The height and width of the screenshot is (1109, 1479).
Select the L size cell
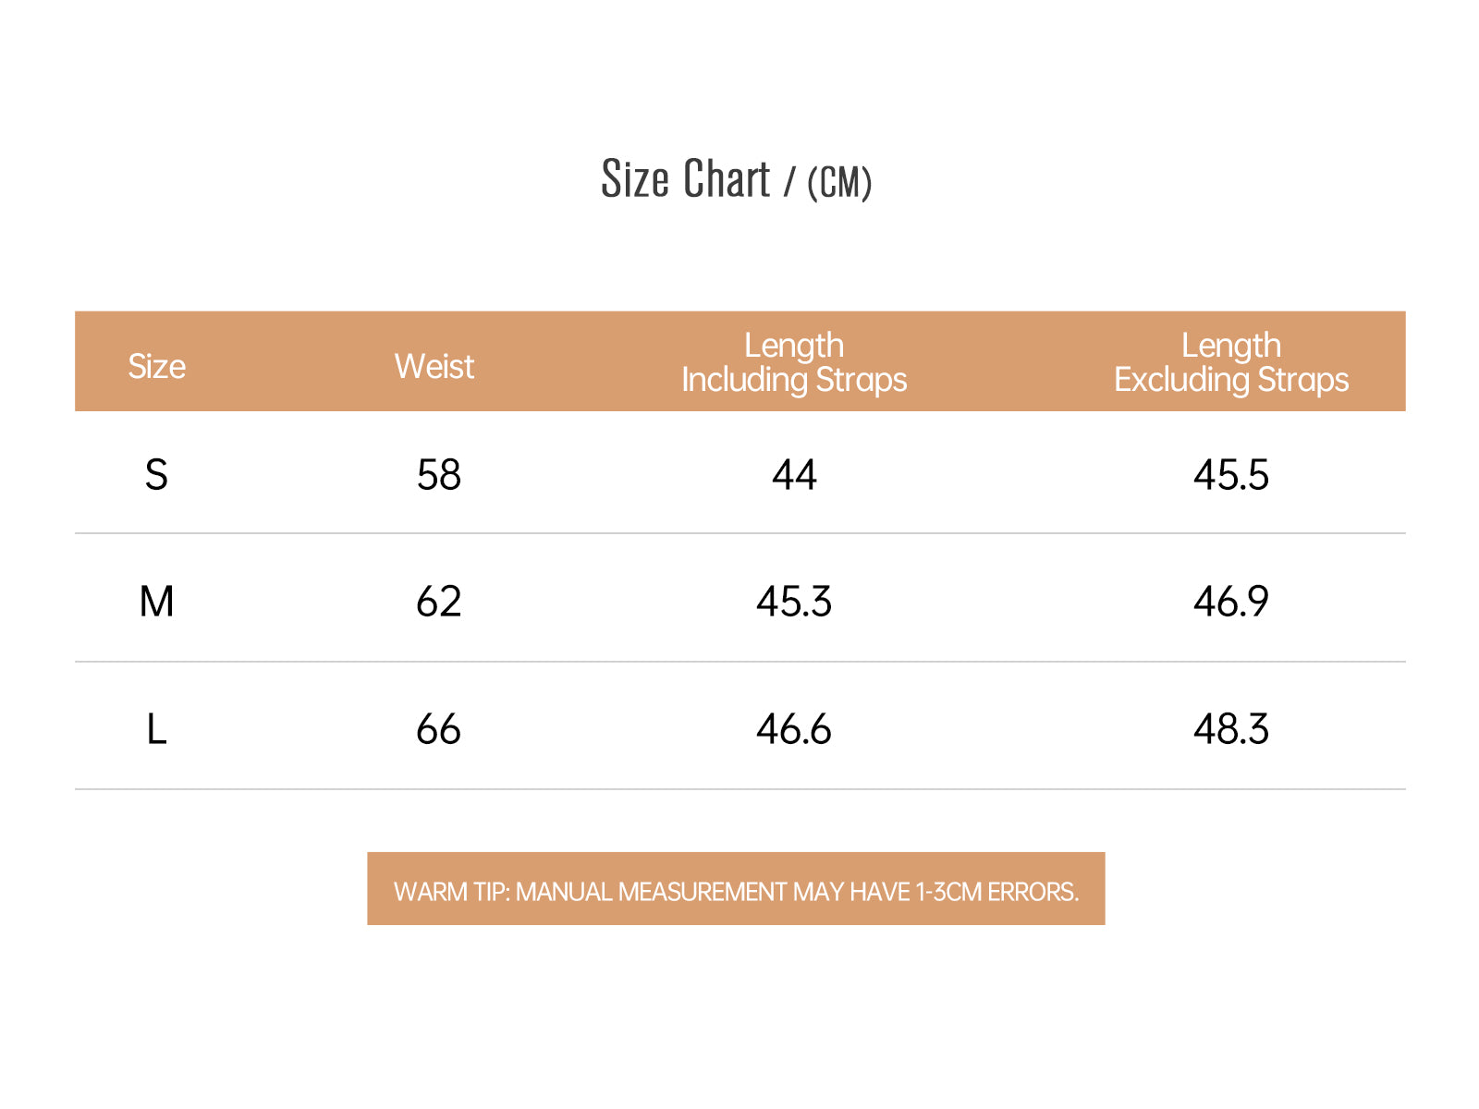click(156, 729)
